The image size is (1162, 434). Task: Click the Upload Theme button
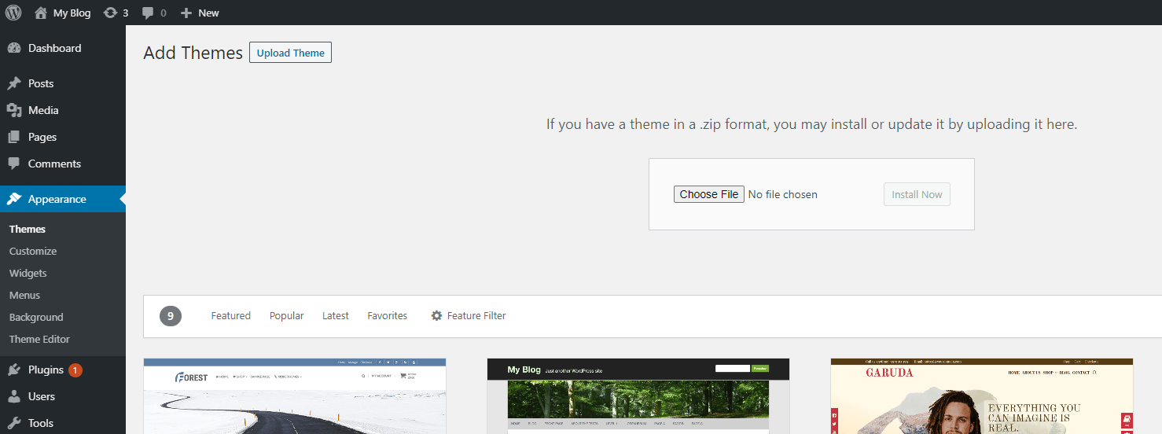click(290, 53)
